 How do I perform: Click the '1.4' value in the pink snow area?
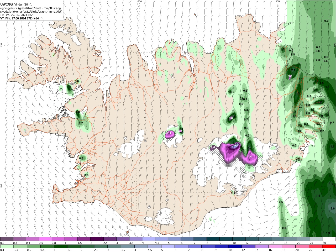(x=250, y=156)
